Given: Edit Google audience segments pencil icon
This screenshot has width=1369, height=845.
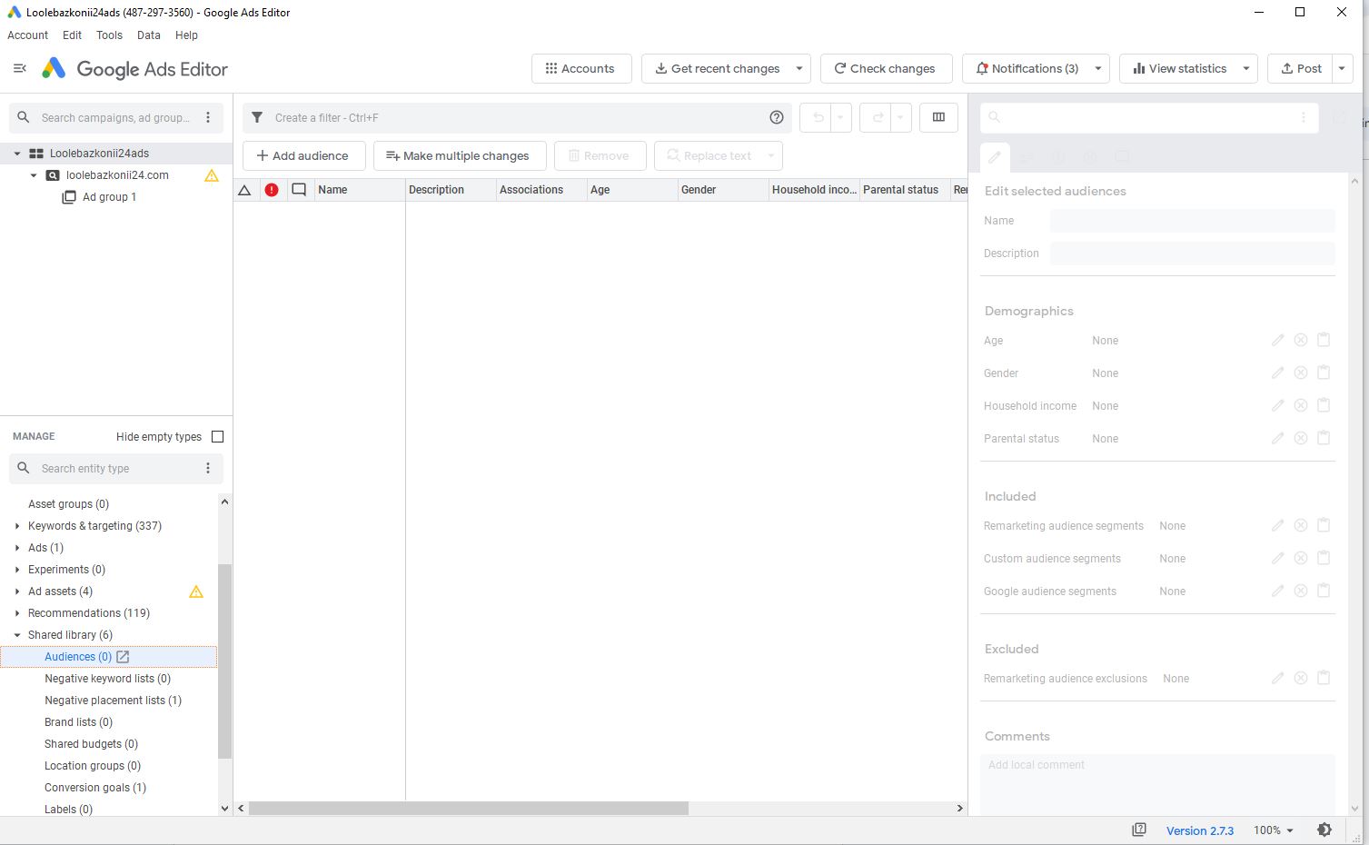Looking at the screenshot, I should (x=1277, y=591).
